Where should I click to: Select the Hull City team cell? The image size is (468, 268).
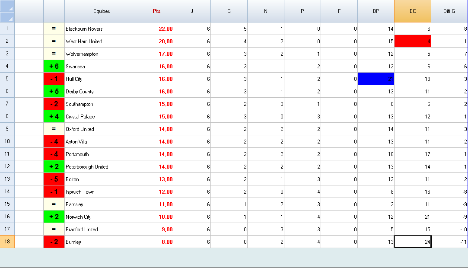(x=102, y=79)
